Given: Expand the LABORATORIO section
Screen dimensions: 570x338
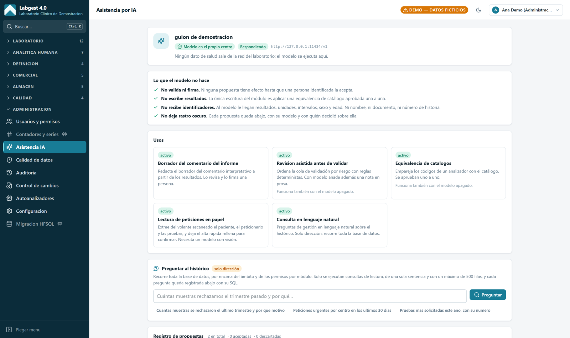Looking at the screenshot, I should (45, 41).
